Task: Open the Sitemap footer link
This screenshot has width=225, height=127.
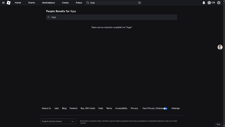Action: (175, 108)
